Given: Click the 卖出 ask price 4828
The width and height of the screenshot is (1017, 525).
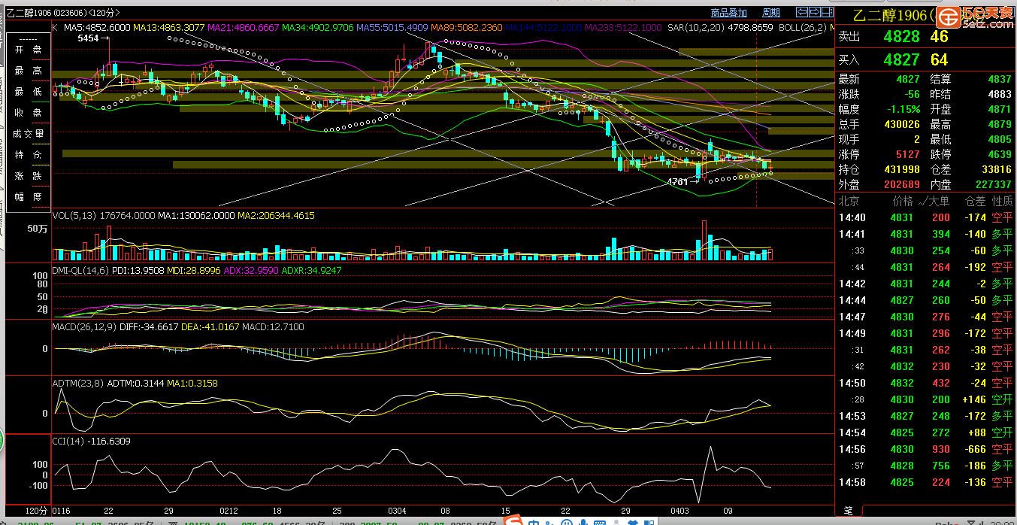Looking at the screenshot, I should (901, 36).
